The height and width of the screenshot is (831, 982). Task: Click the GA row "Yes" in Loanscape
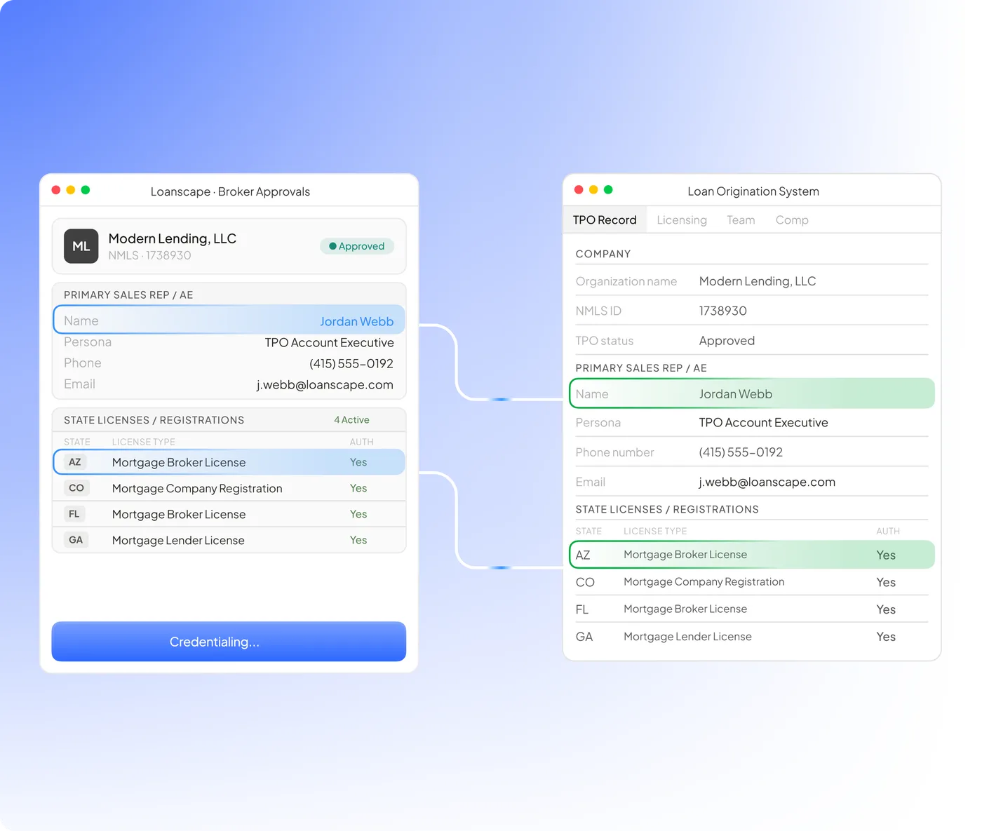[358, 540]
